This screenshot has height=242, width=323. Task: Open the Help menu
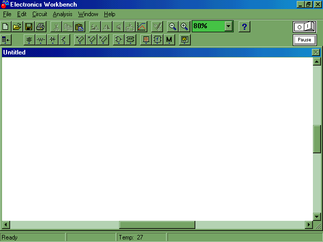pyautogui.click(x=110, y=14)
